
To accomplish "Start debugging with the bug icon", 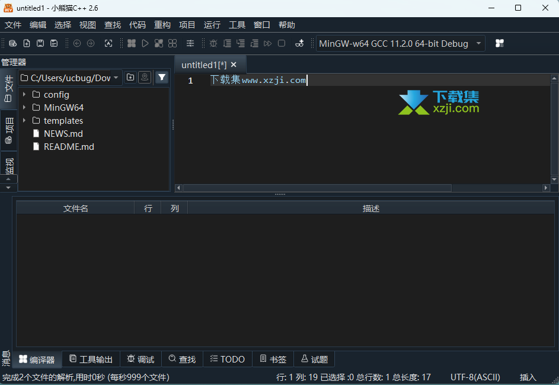I will coord(213,43).
